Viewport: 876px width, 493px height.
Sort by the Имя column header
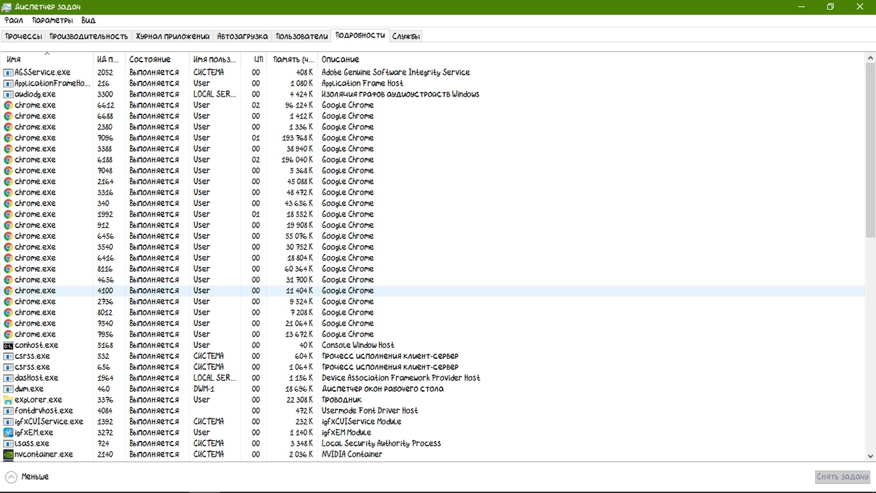pyautogui.click(x=47, y=59)
